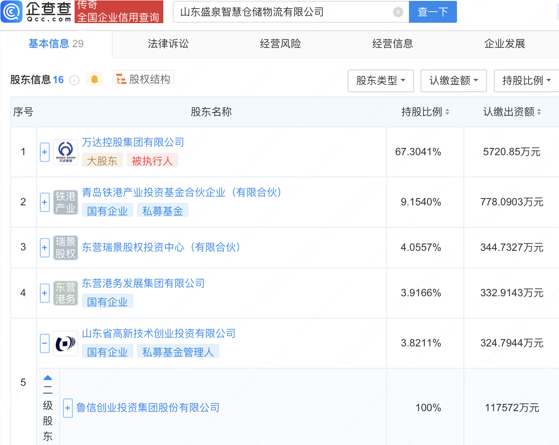Clear the search box text
Viewport: 559px width, 445px height.
click(398, 12)
